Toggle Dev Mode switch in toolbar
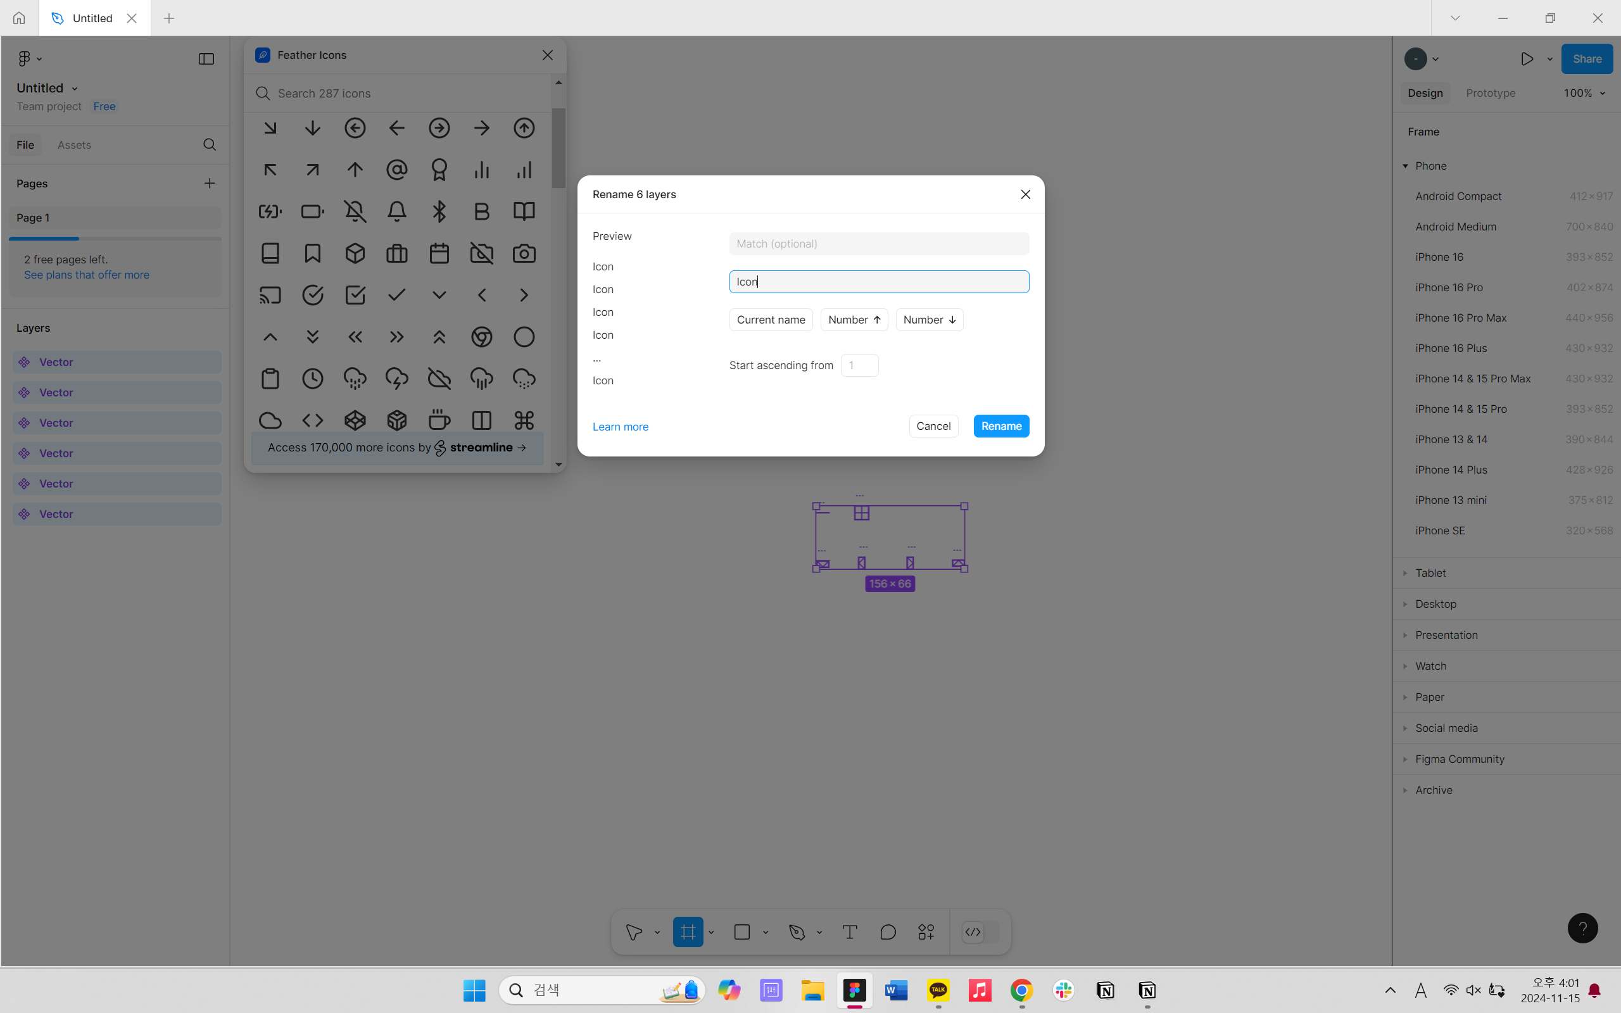Screen dimensions: 1621x1013 (980, 932)
